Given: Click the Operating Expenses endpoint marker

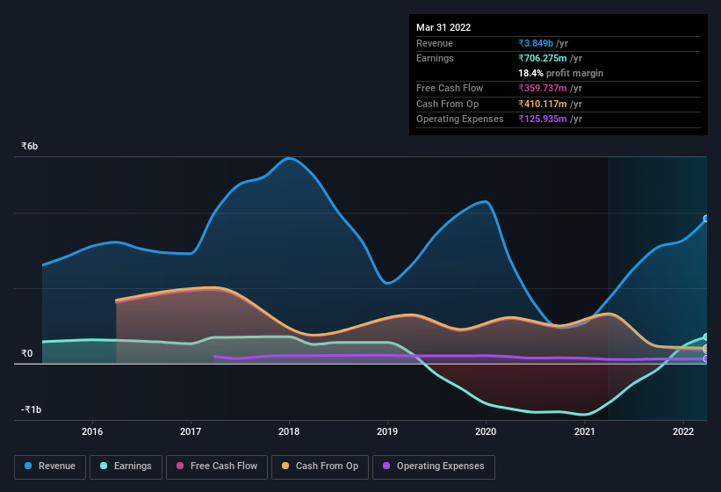Looking at the screenshot, I should (706, 359).
